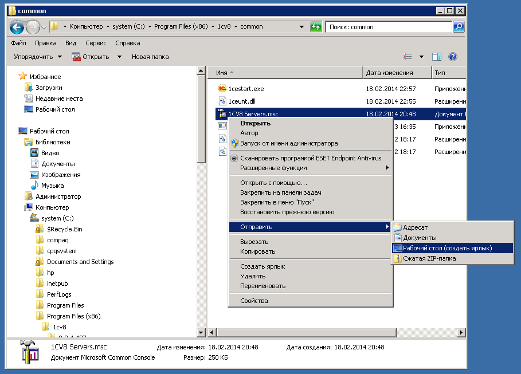Choose Открыть с помощью… entry

click(x=310, y=183)
